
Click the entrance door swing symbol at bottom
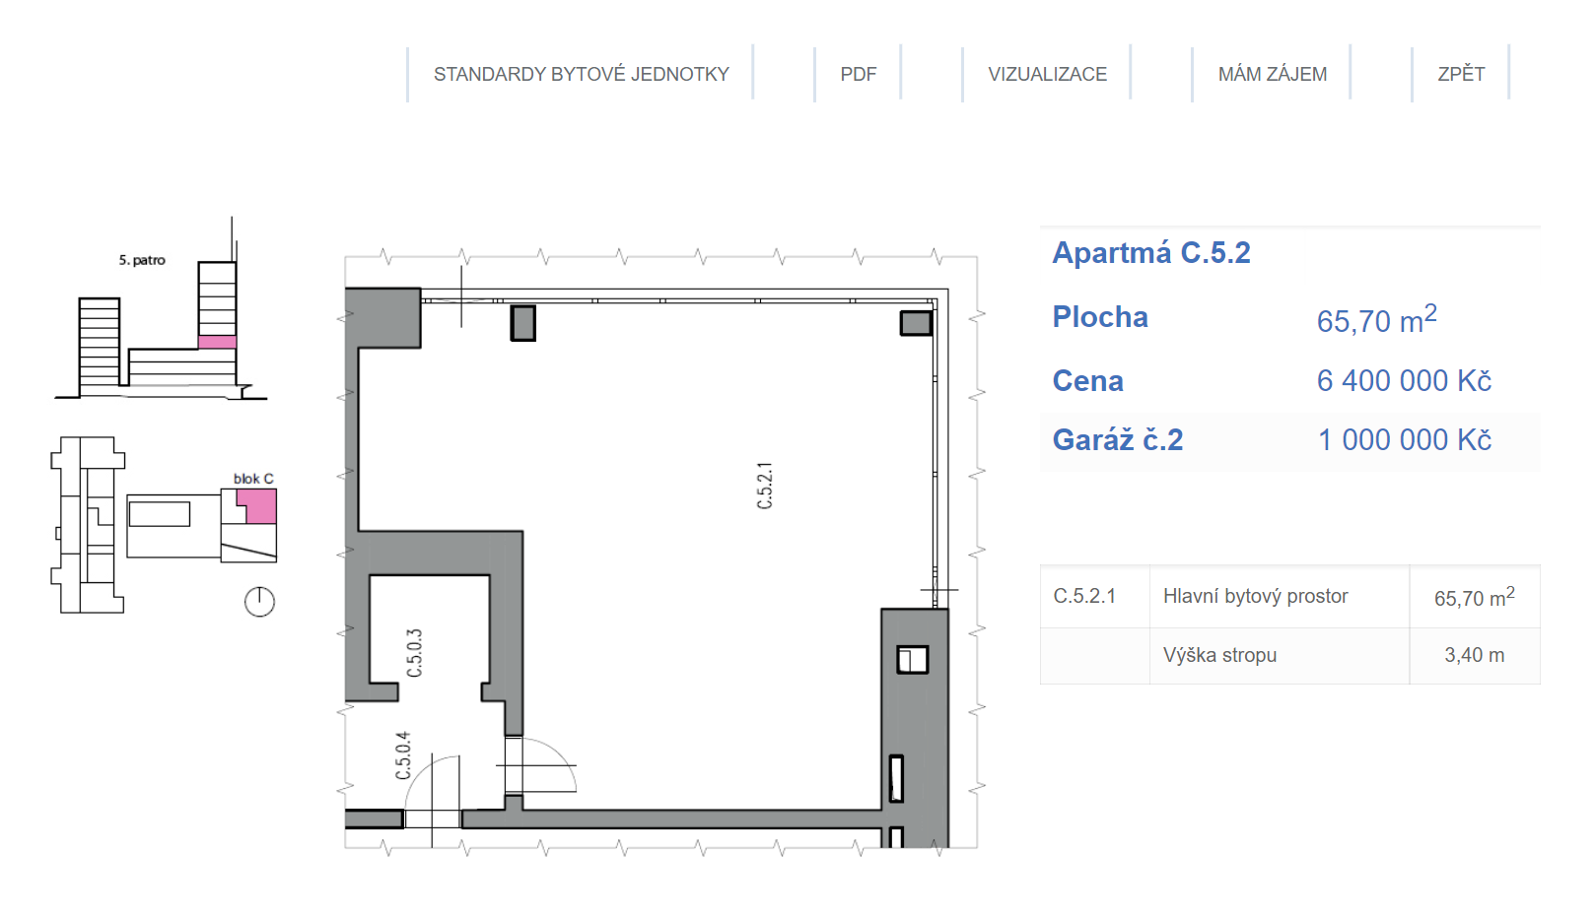(x=434, y=788)
